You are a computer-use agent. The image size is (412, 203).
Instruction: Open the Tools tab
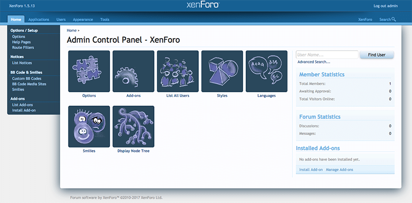(105, 20)
